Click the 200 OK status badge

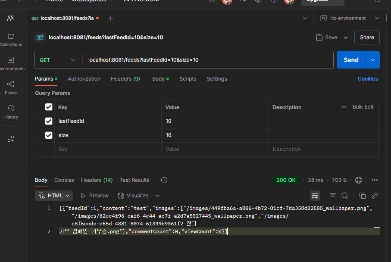tap(286, 180)
